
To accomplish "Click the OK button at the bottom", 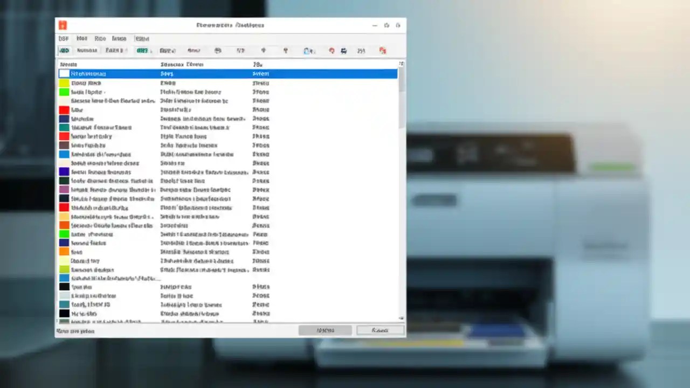I will pyautogui.click(x=326, y=330).
